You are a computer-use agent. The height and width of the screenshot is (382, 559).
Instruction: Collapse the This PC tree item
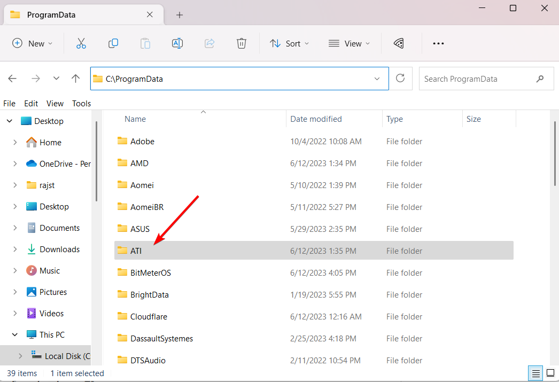(x=14, y=334)
